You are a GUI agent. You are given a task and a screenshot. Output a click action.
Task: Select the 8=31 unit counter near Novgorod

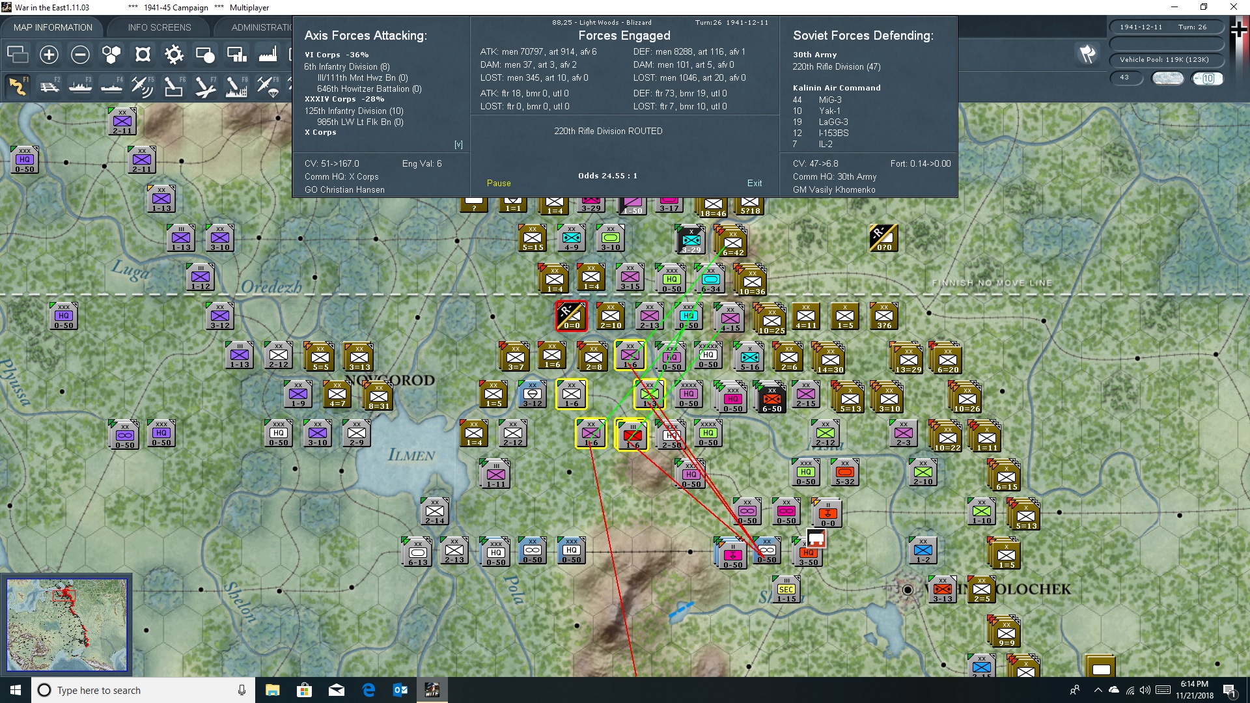(378, 396)
